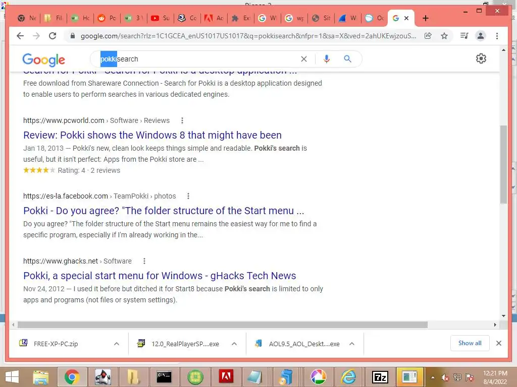The image size is (517, 387).
Task: Expand FREE-XP-PC.zip download options
Action: click(117, 344)
